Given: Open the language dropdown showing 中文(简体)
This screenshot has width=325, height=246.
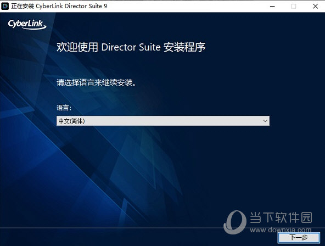Looking at the screenshot, I should pos(163,121).
